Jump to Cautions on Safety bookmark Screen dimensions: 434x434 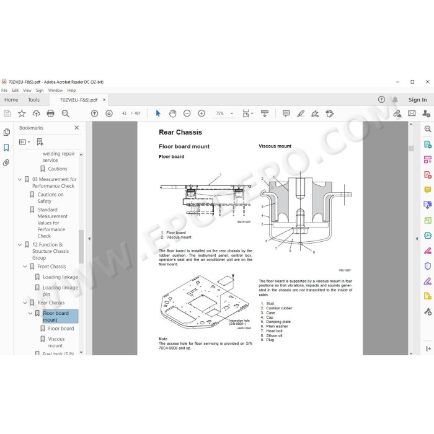(x=51, y=198)
